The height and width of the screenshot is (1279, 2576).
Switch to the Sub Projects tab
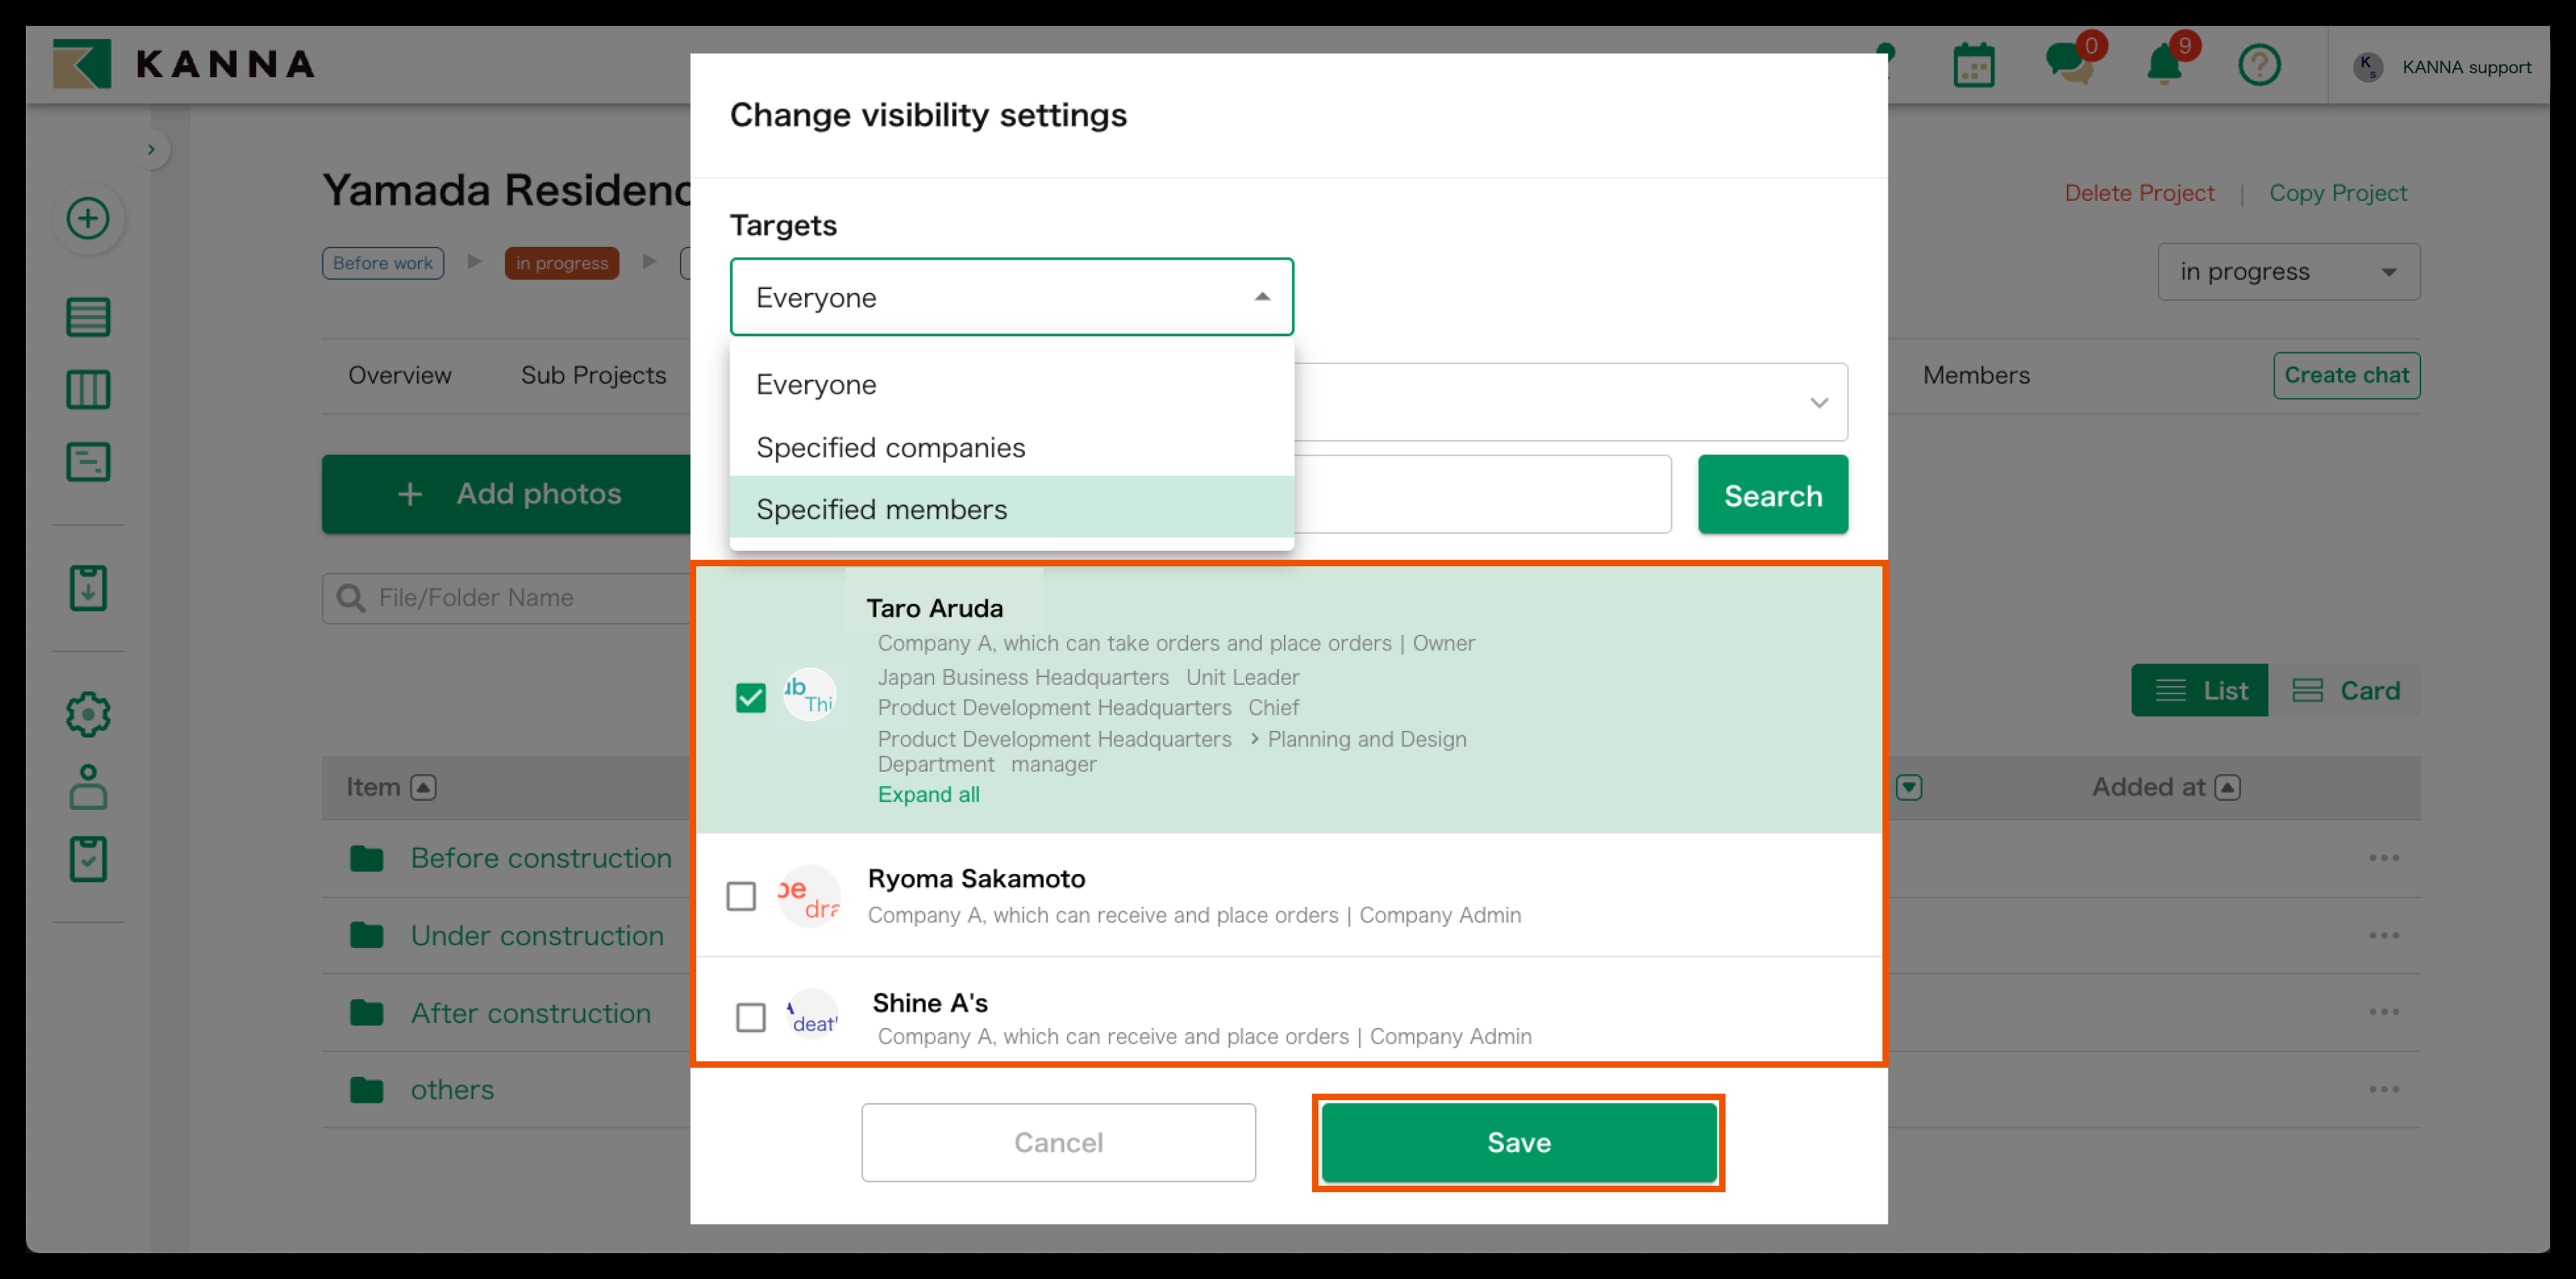(x=592, y=374)
